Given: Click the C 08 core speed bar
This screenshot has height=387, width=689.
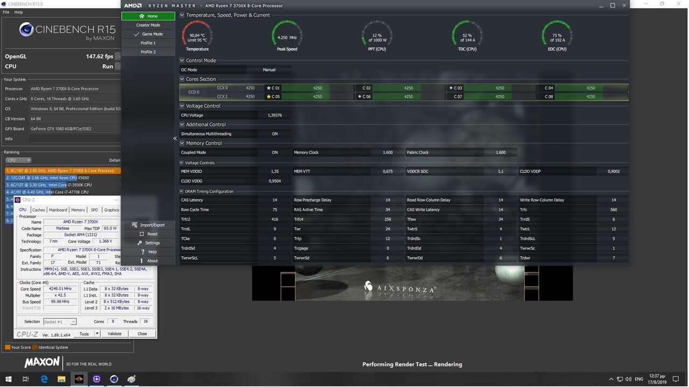Looking at the screenshot, I should (590, 97).
